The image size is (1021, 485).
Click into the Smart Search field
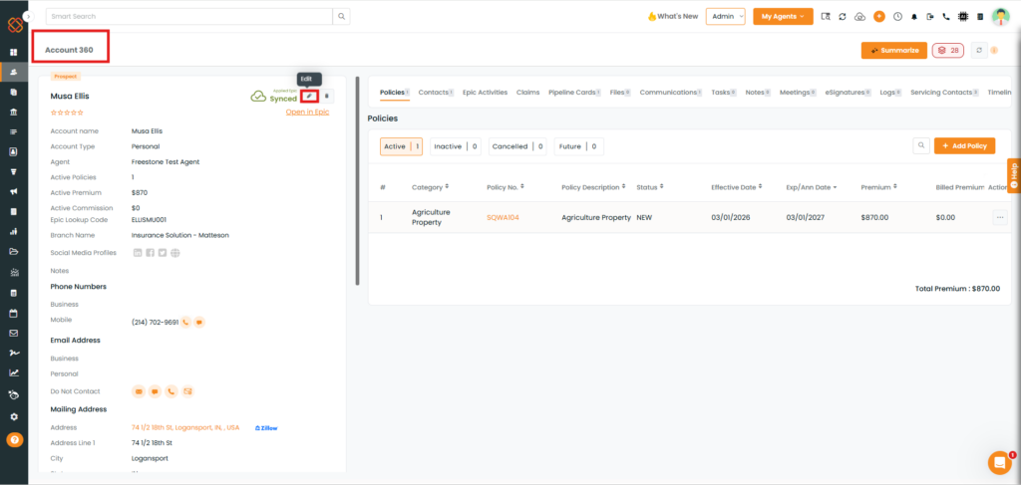[187, 17]
